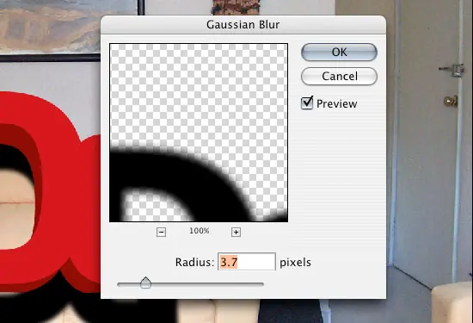Image resolution: width=473 pixels, height=323 pixels.
Task: Click the pixels unit label
Action: click(295, 262)
